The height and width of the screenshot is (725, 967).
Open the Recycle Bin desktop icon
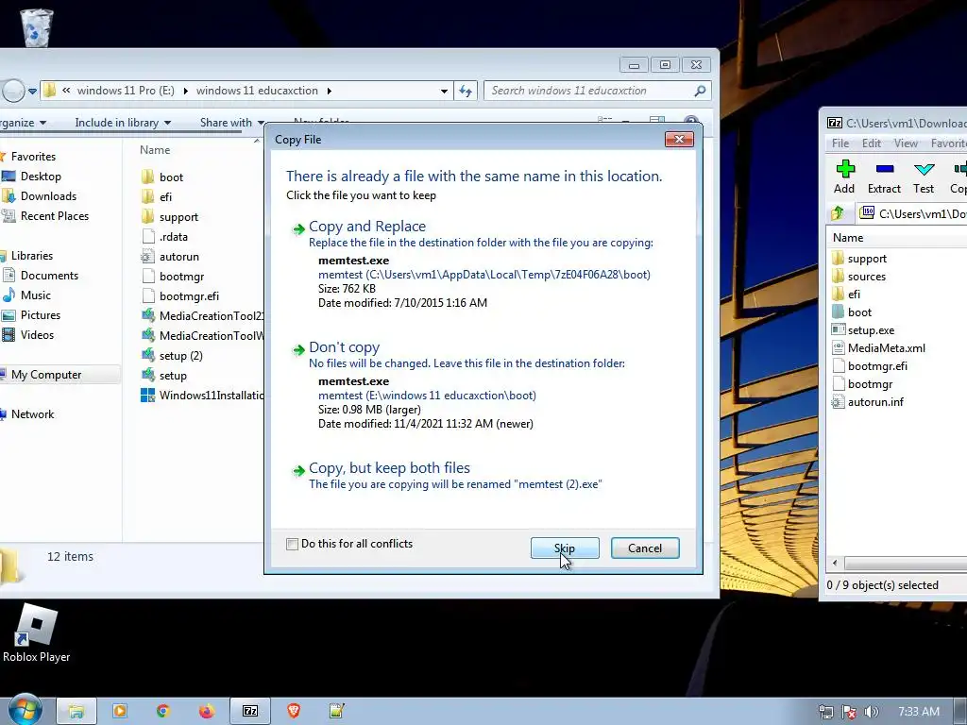[37, 27]
